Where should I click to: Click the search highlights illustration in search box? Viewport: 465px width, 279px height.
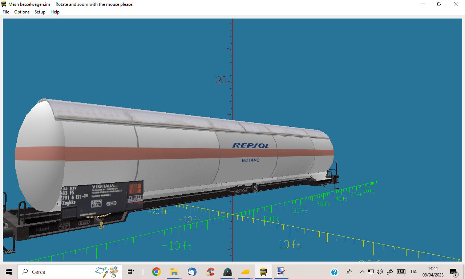click(x=106, y=272)
